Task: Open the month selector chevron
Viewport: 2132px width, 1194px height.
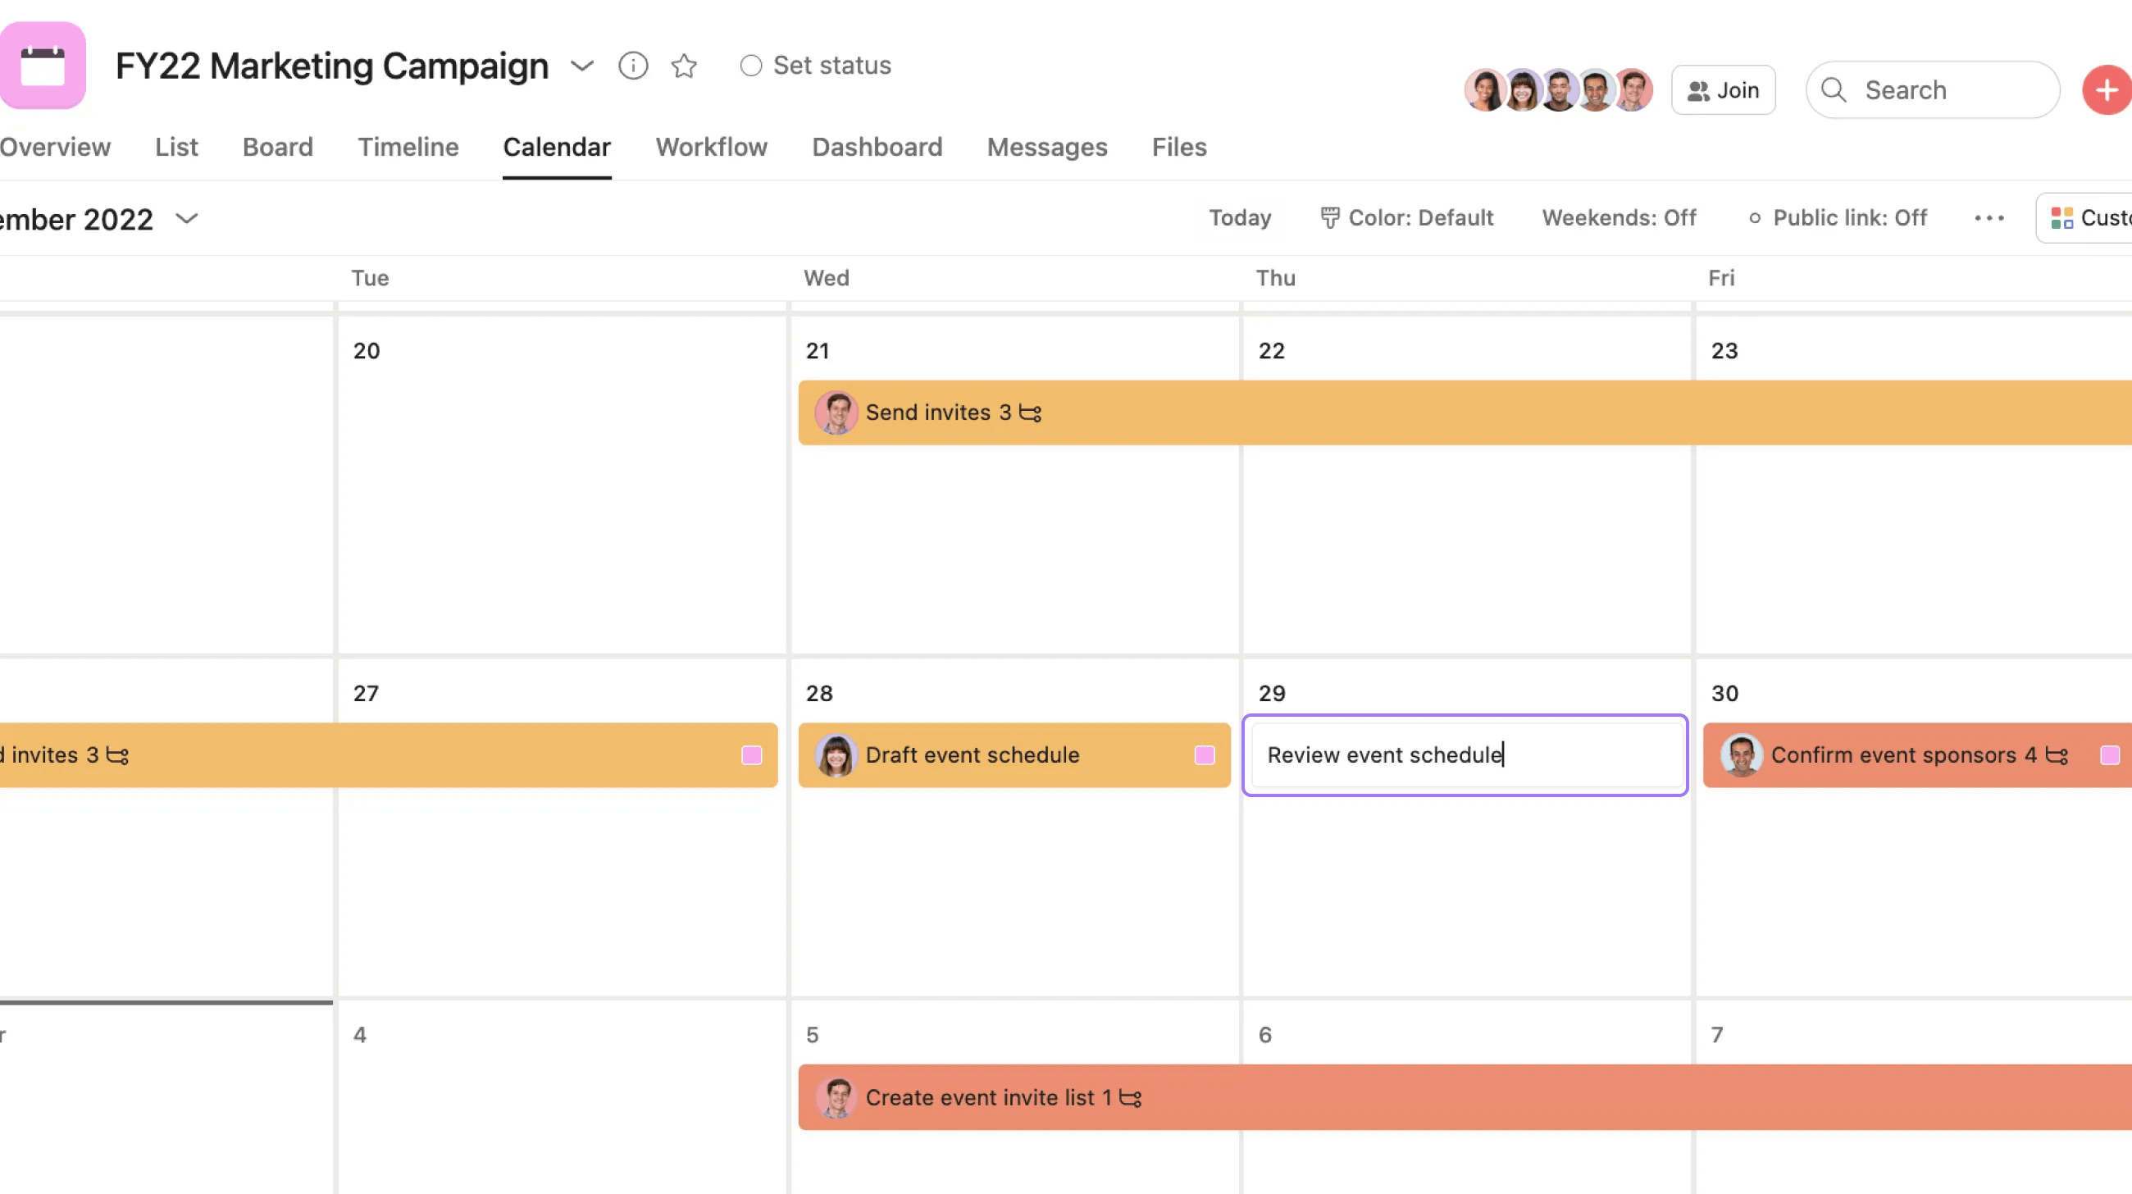Action: 186,218
